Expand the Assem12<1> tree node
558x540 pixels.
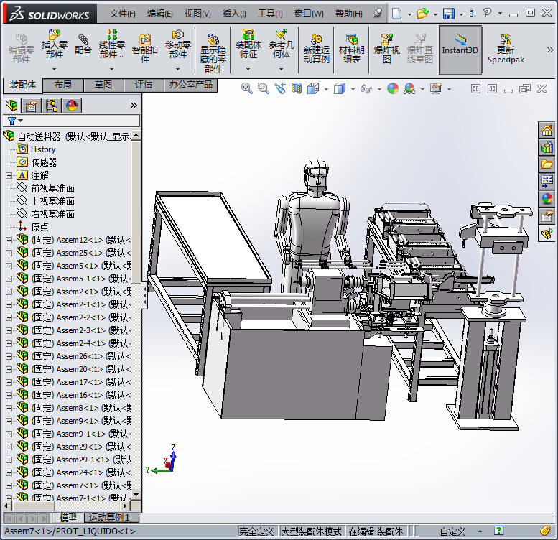click(x=9, y=240)
